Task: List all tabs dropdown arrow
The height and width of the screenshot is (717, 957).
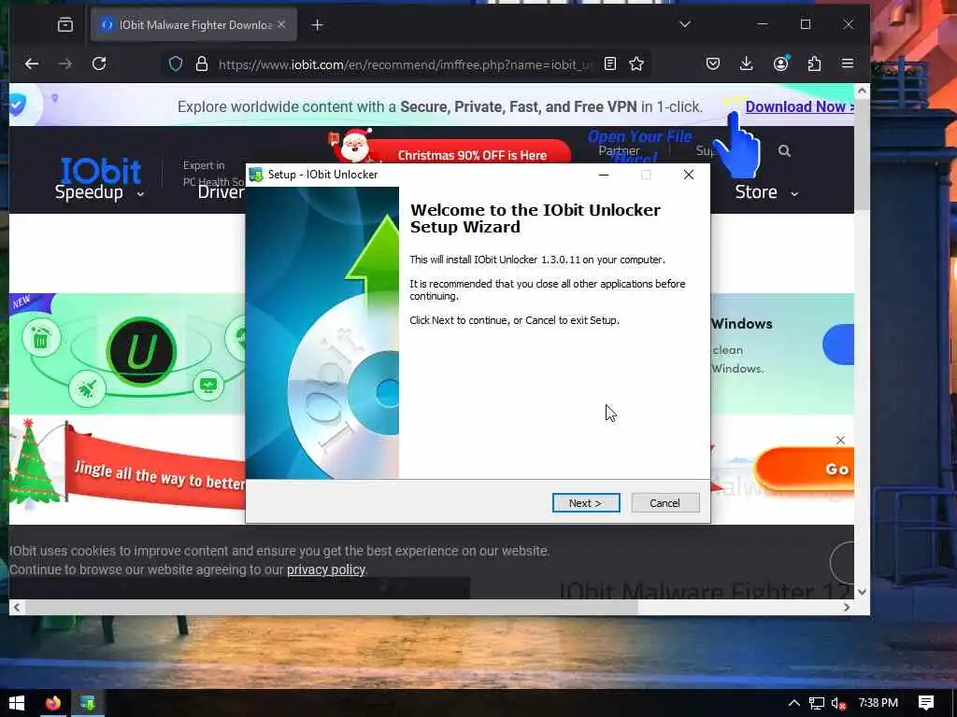Action: (685, 24)
